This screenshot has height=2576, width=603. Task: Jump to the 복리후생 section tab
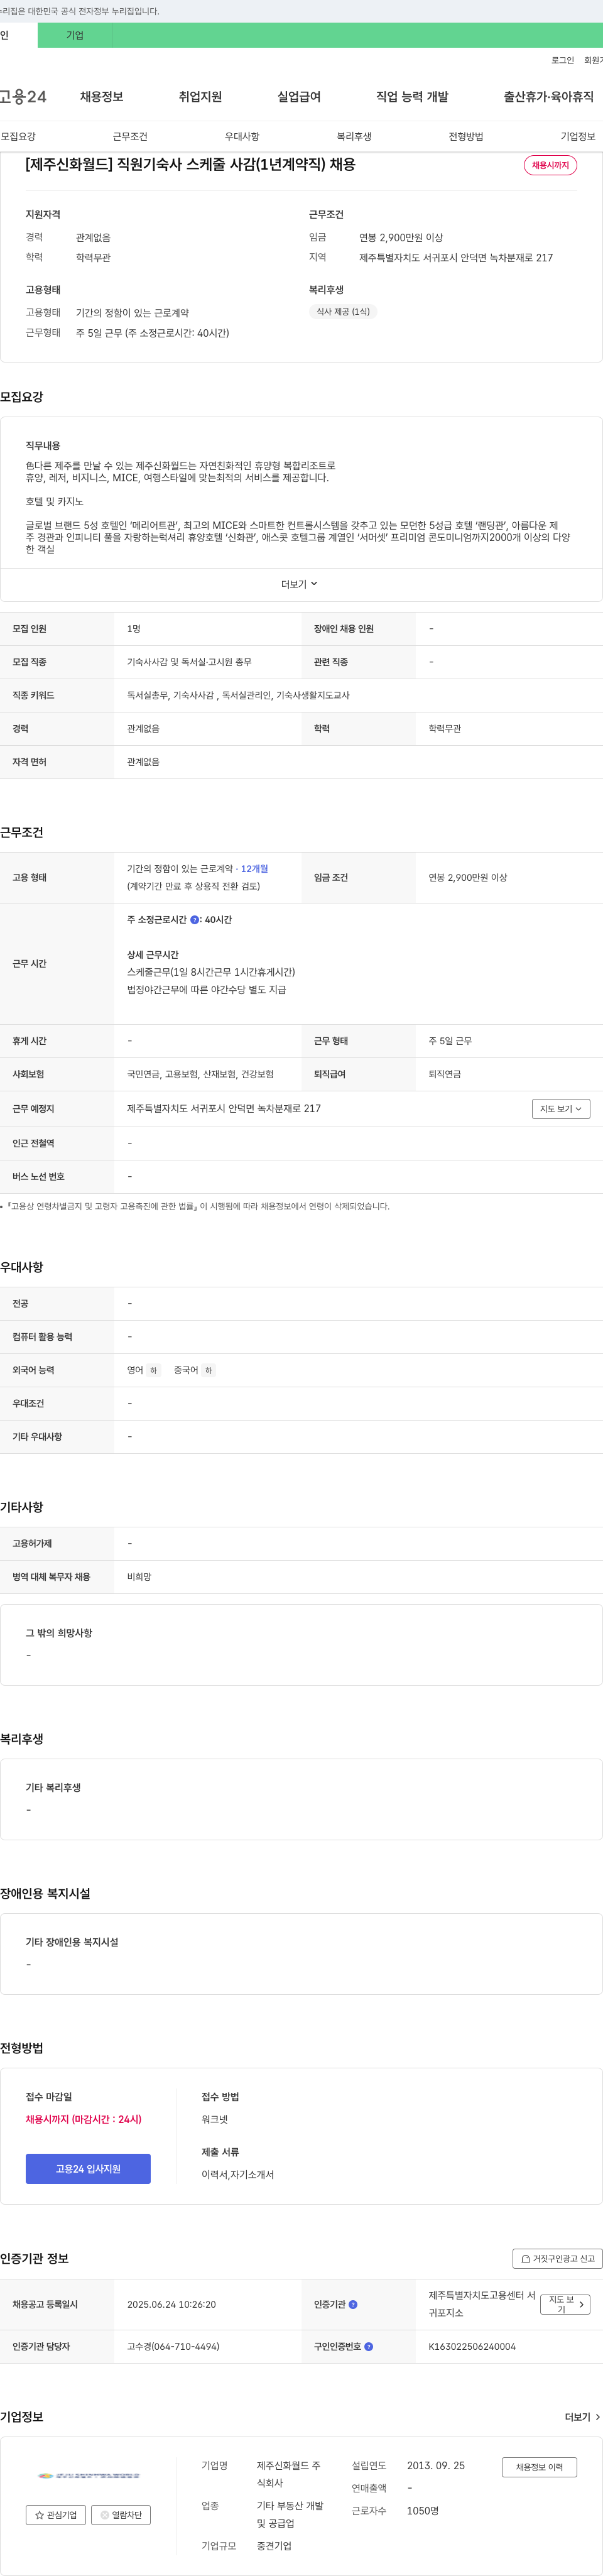click(354, 137)
